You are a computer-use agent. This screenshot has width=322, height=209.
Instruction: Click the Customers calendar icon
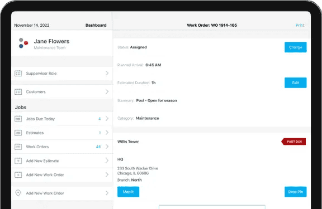(x=18, y=92)
